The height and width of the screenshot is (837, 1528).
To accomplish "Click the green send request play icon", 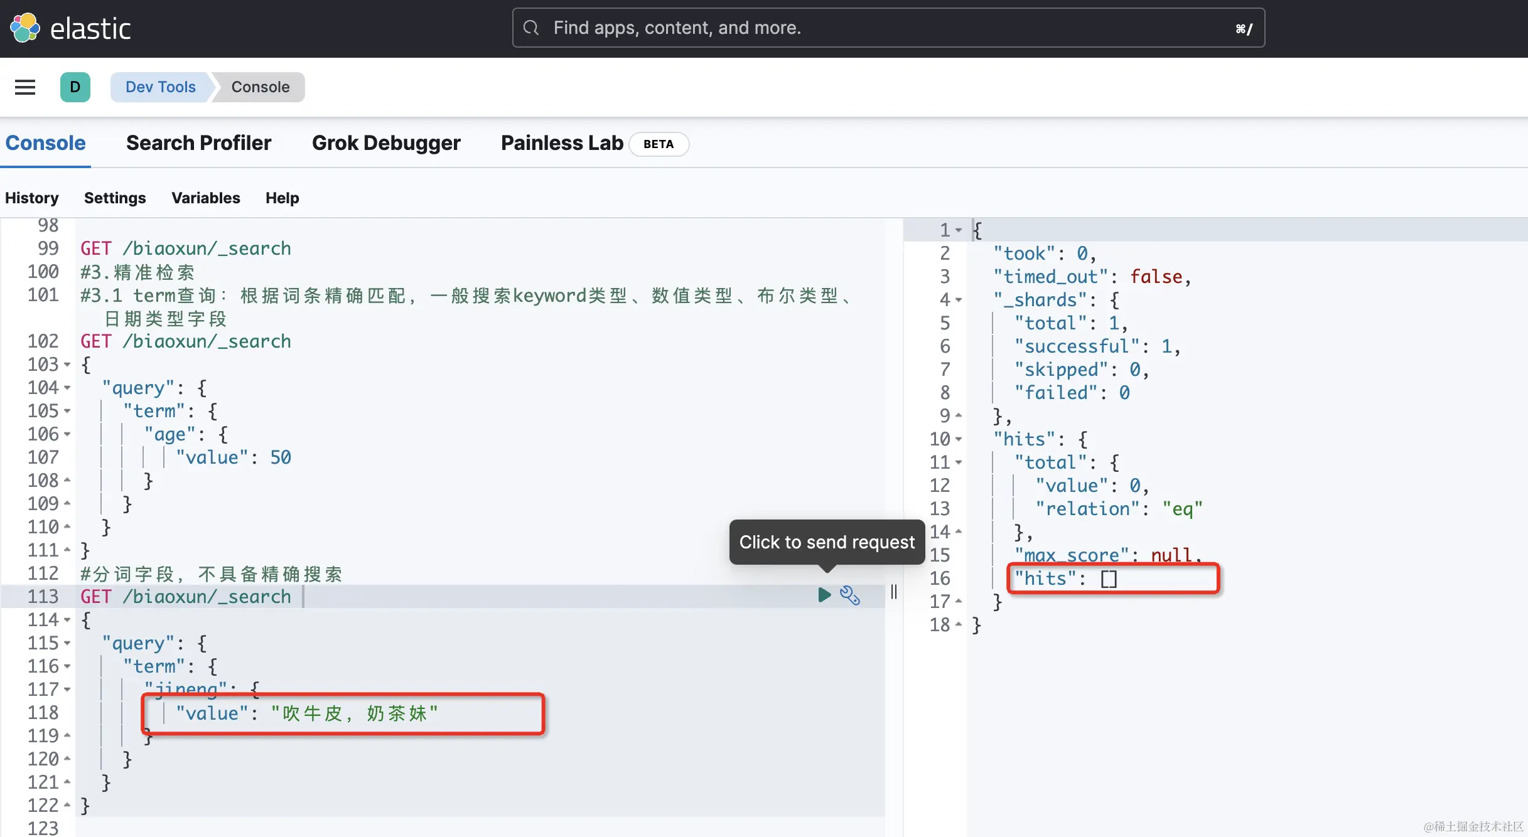I will coord(824,595).
